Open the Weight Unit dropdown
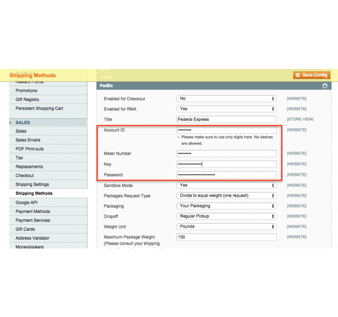Viewport: 338px width, 317px height. tap(226, 227)
